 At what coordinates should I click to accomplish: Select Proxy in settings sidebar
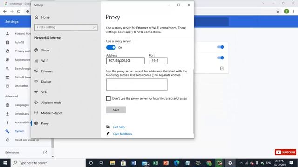45,123
